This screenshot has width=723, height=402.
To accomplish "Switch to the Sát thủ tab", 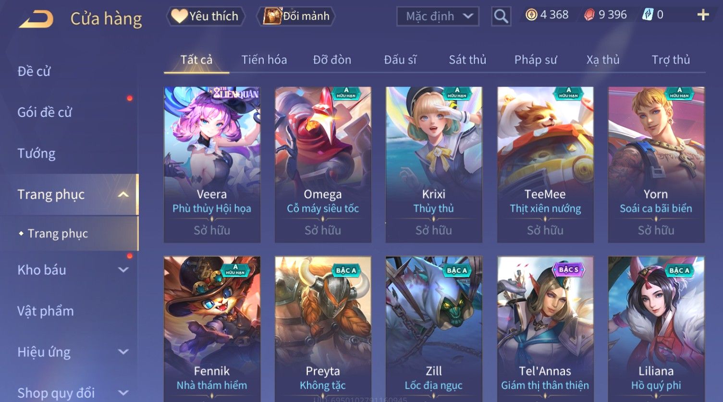I will (467, 60).
